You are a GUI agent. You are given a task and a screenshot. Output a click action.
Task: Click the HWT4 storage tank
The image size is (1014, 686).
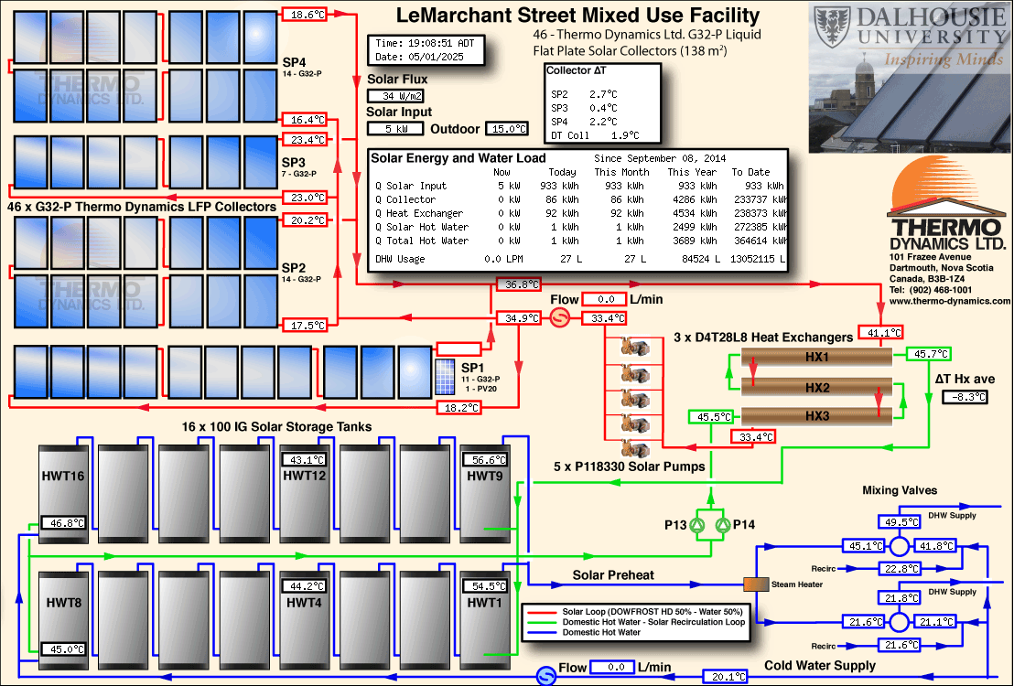pyautogui.click(x=305, y=619)
